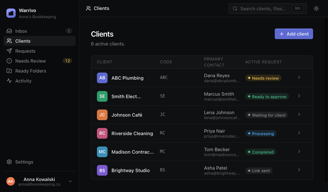Click the Anna's Bookkeeping workspace name
The height and width of the screenshot is (192, 328).
[37, 17]
